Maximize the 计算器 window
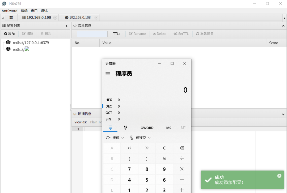This screenshot has width=287, height=193. [x=172, y=63]
